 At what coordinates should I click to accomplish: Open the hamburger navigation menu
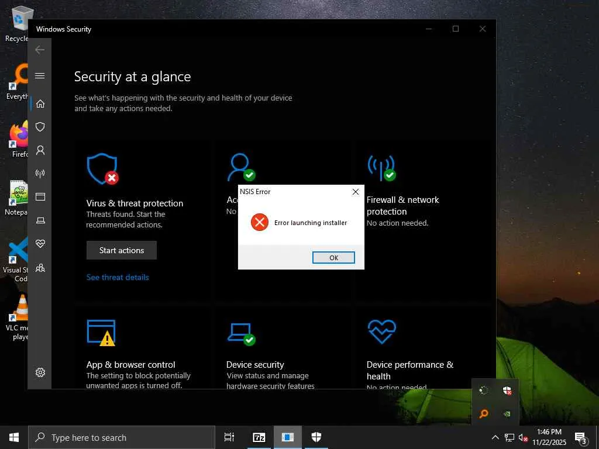40,75
